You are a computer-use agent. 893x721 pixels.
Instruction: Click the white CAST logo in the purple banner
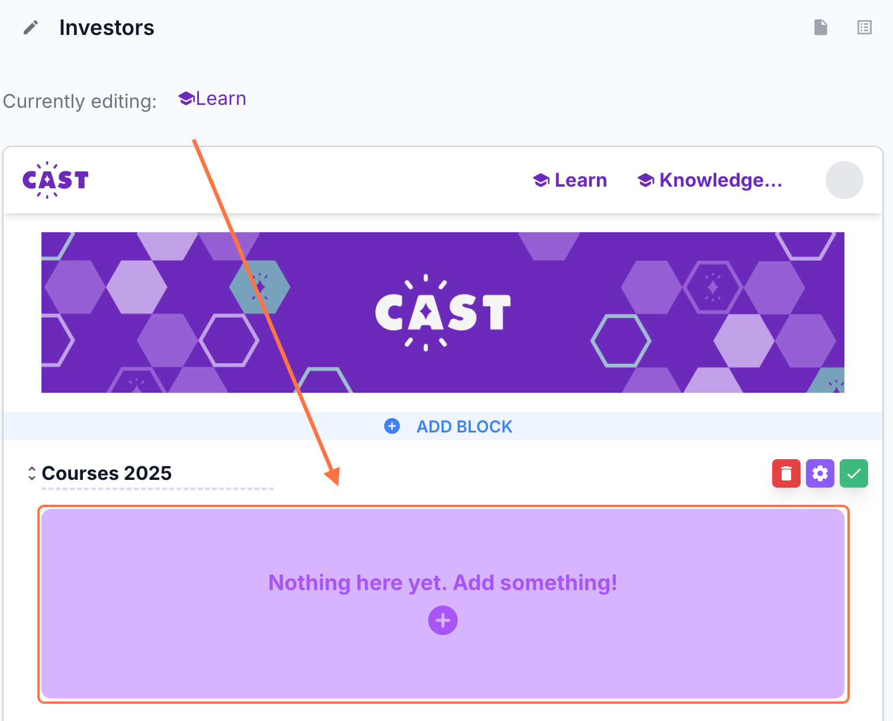click(x=443, y=312)
